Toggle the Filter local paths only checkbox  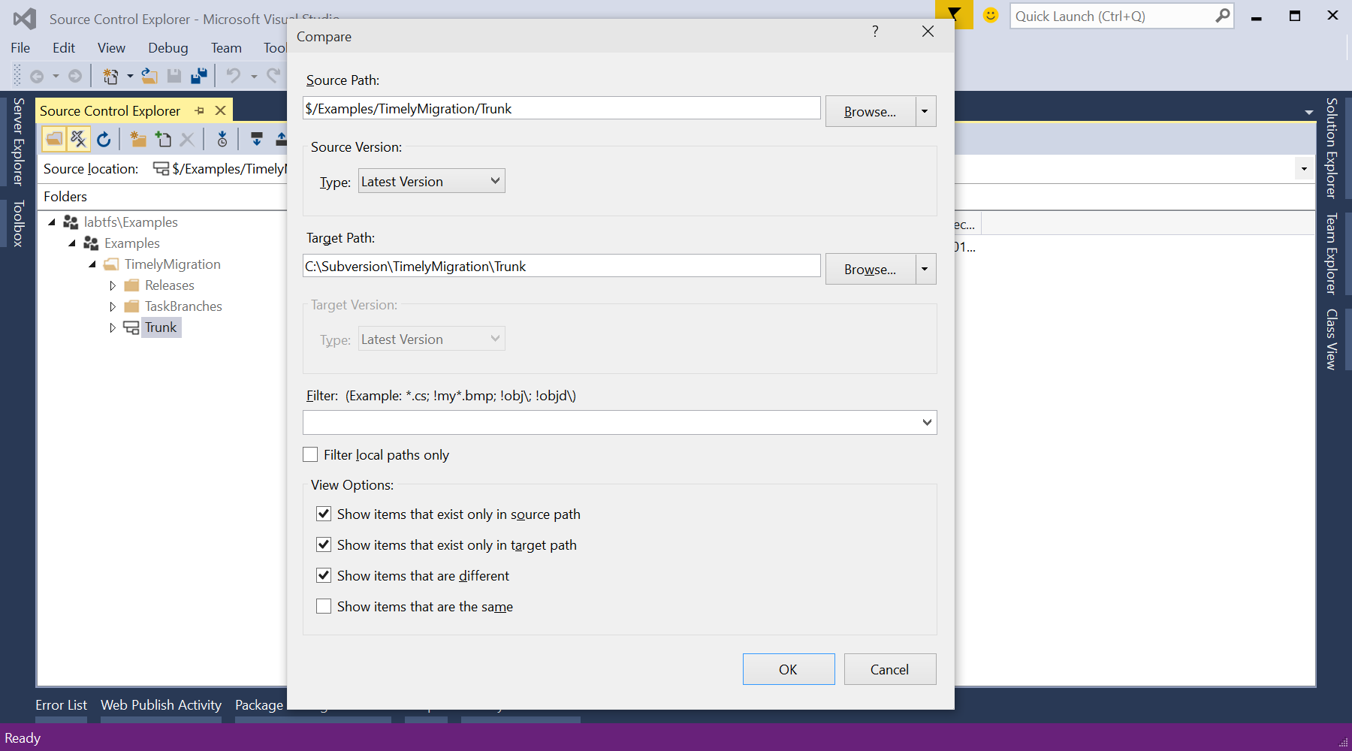pyautogui.click(x=310, y=454)
